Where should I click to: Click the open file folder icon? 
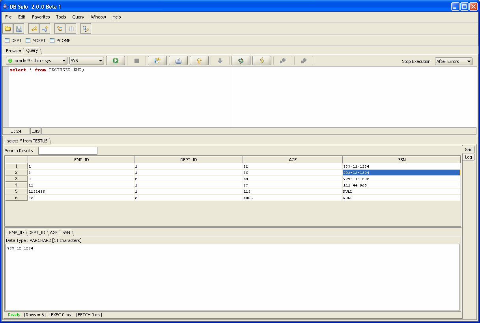[8, 29]
